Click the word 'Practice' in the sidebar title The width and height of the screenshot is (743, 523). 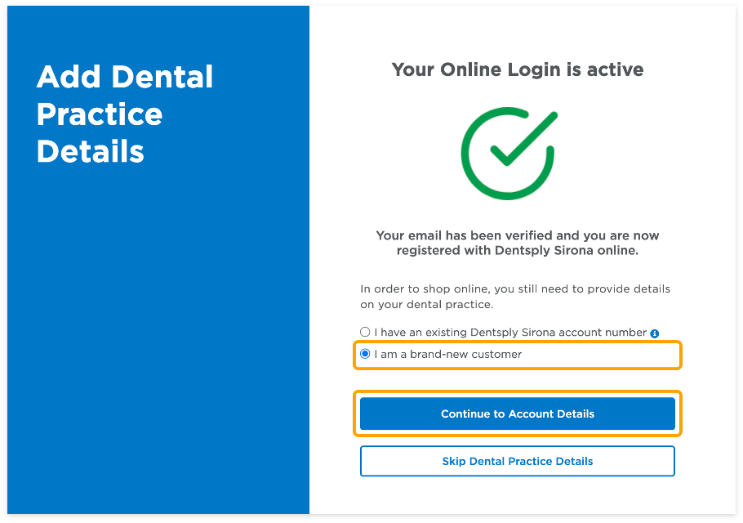pos(100,114)
